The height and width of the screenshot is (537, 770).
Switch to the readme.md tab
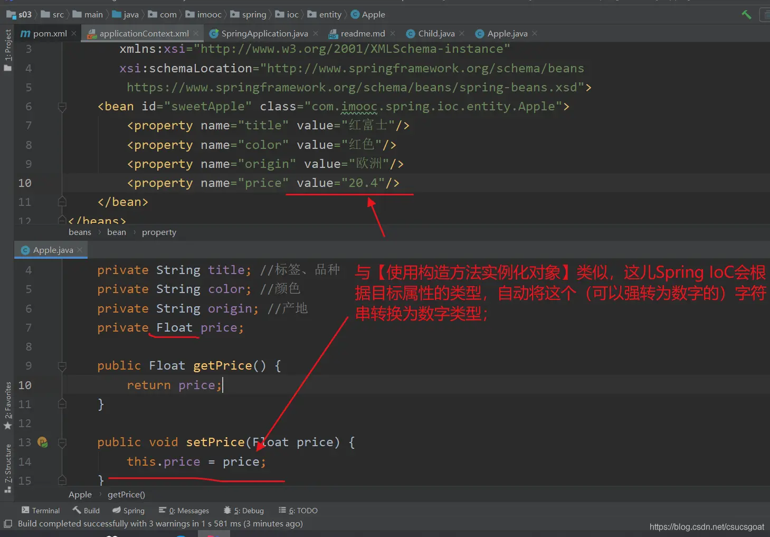(362, 34)
